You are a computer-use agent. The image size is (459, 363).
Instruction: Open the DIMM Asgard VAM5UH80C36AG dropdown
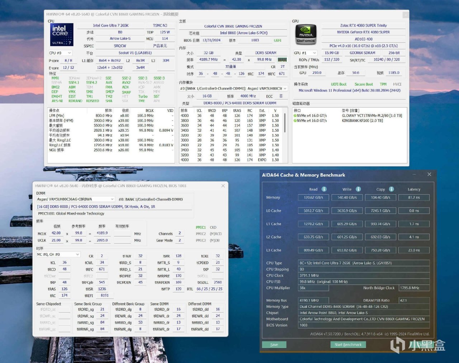pos(76,199)
